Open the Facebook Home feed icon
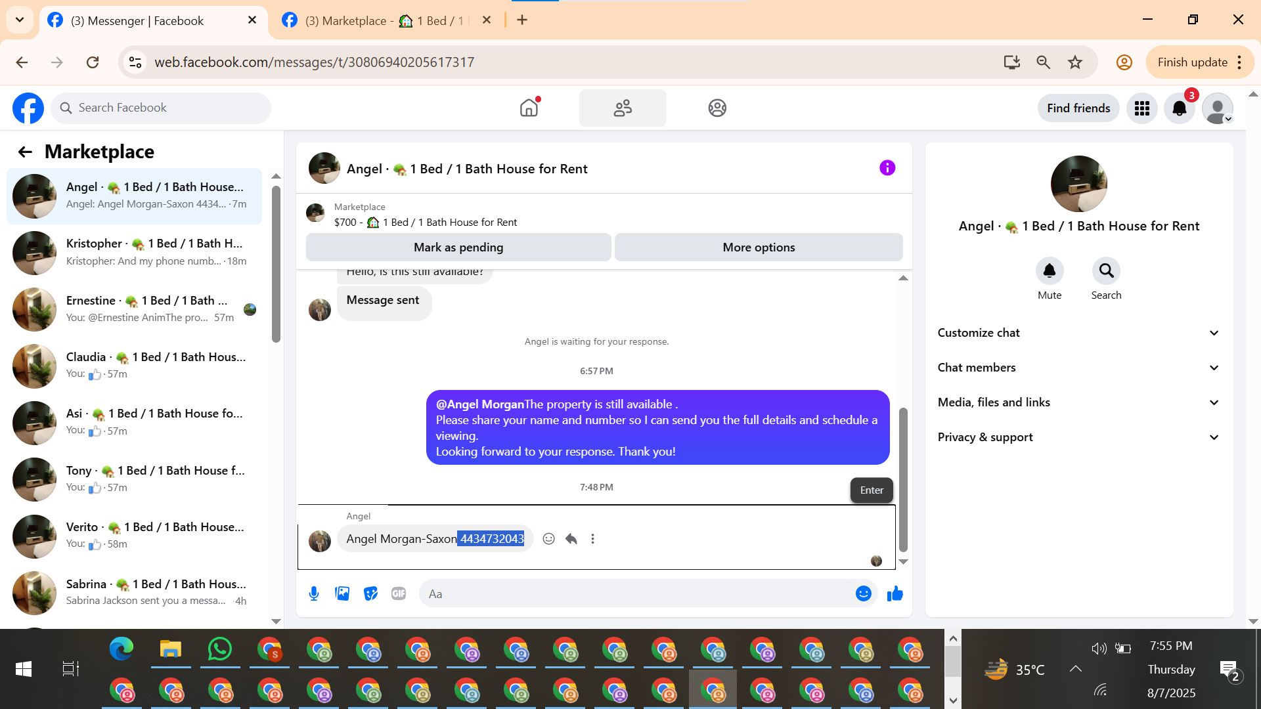 (x=529, y=108)
